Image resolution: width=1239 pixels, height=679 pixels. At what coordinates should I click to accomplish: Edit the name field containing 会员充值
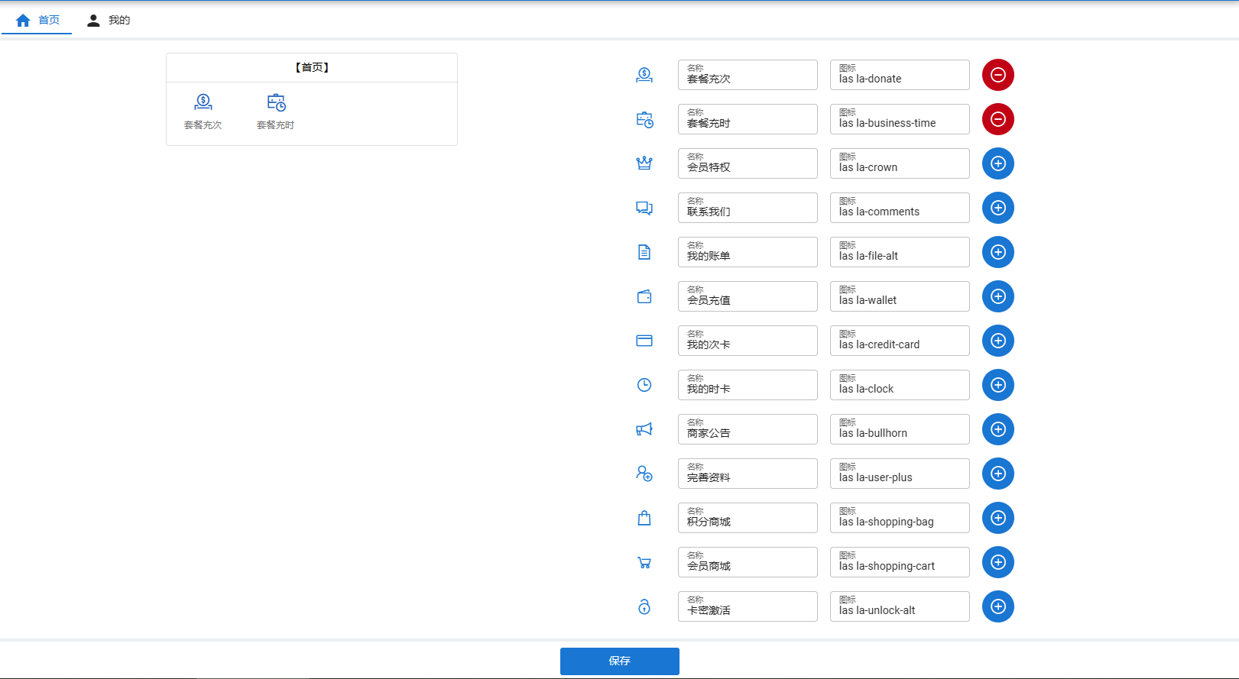(748, 296)
